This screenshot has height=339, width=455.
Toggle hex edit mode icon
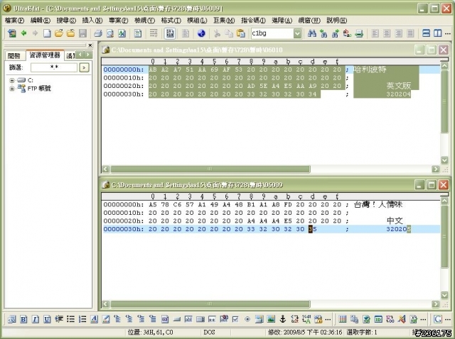(x=170, y=33)
